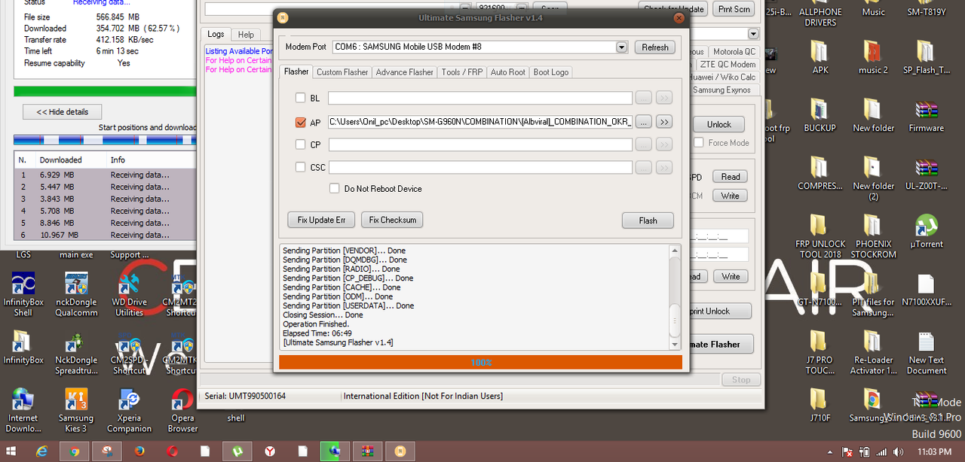The height and width of the screenshot is (462, 965).
Task: Click the orange flash progress bar
Action: click(480, 363)
